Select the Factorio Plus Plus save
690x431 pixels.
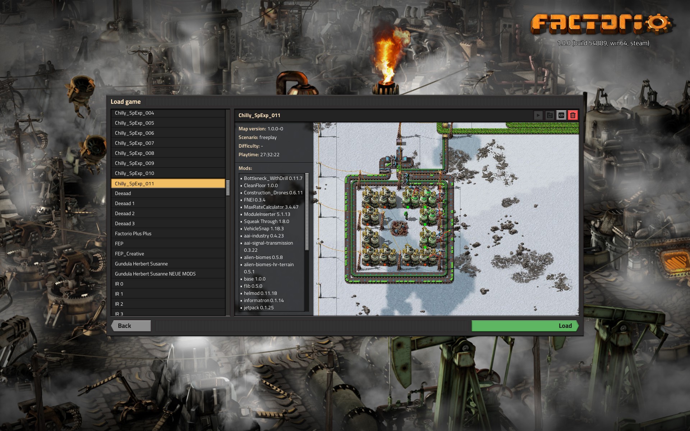pyautogui.click(x=168, y=233)
